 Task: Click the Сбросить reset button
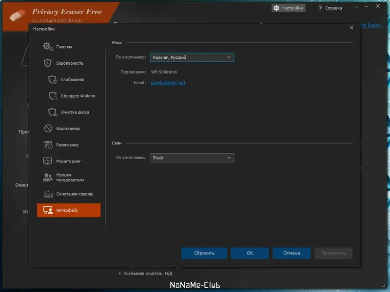coord(204,253)
